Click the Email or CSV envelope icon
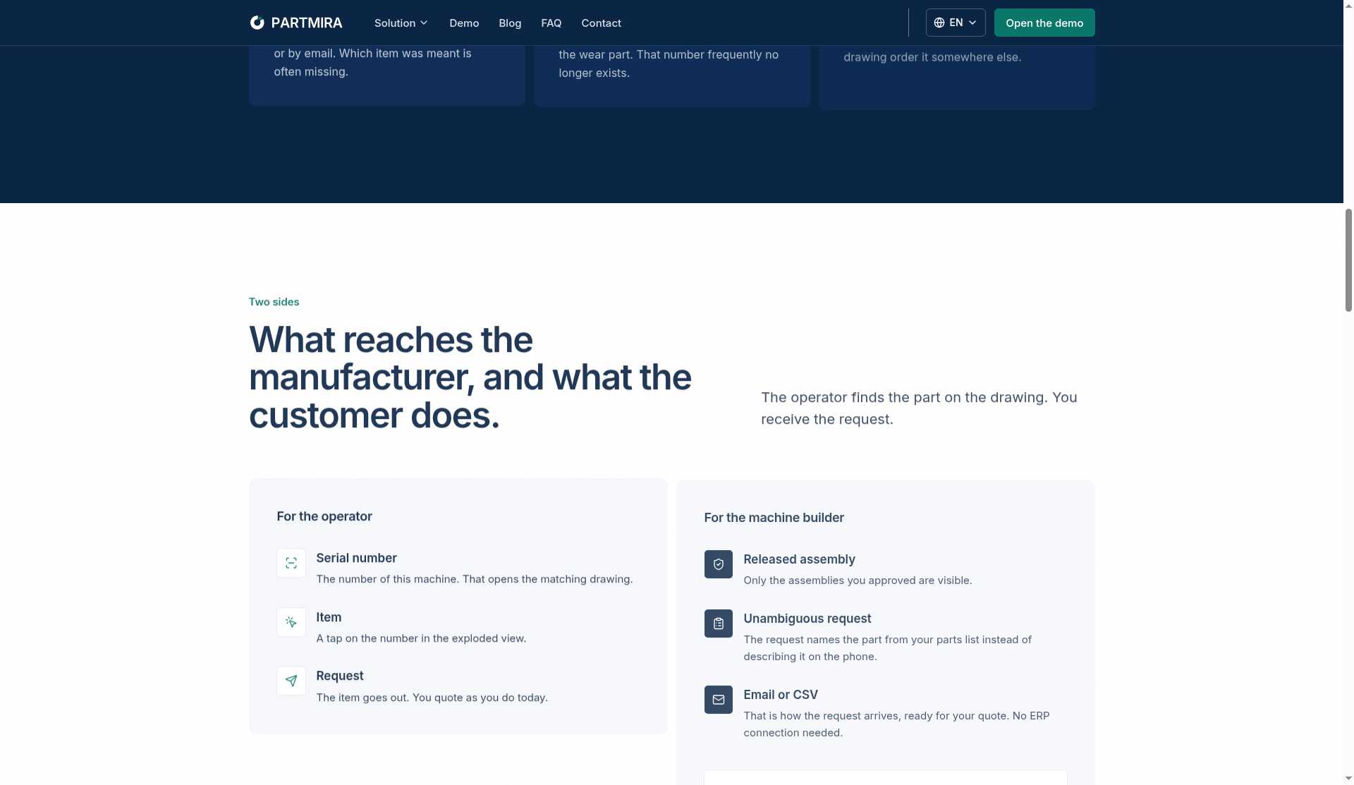 719,700
